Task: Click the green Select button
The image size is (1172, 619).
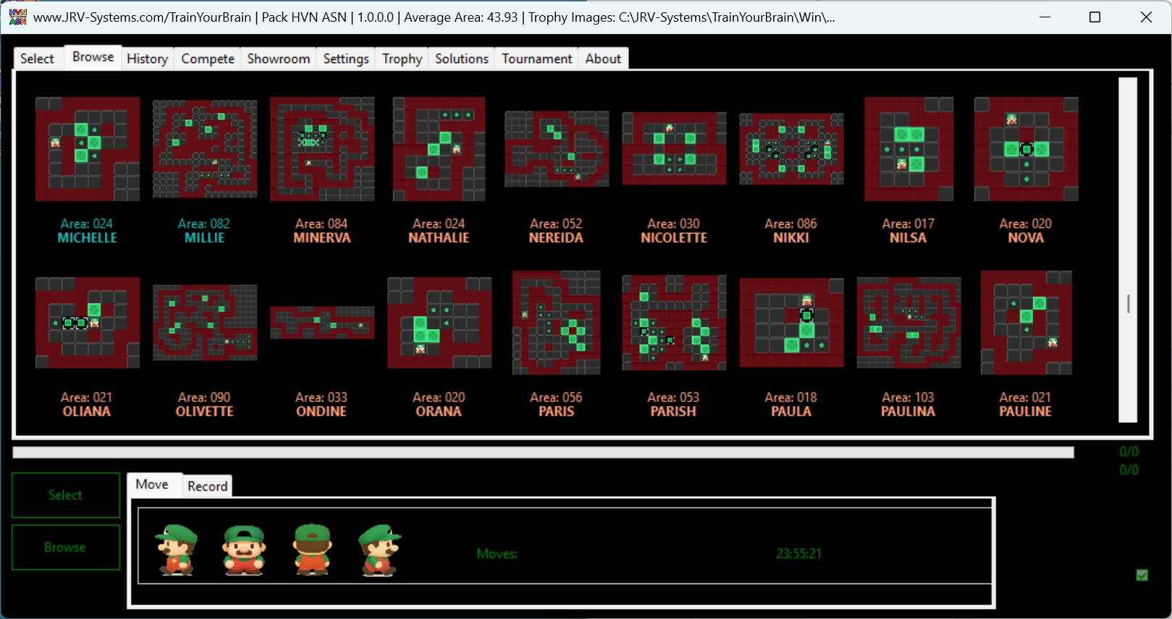Action: pyautogui.click(x=66, y=495)
